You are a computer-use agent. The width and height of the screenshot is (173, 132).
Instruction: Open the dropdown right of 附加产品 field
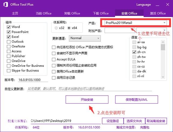pos(151,30)
